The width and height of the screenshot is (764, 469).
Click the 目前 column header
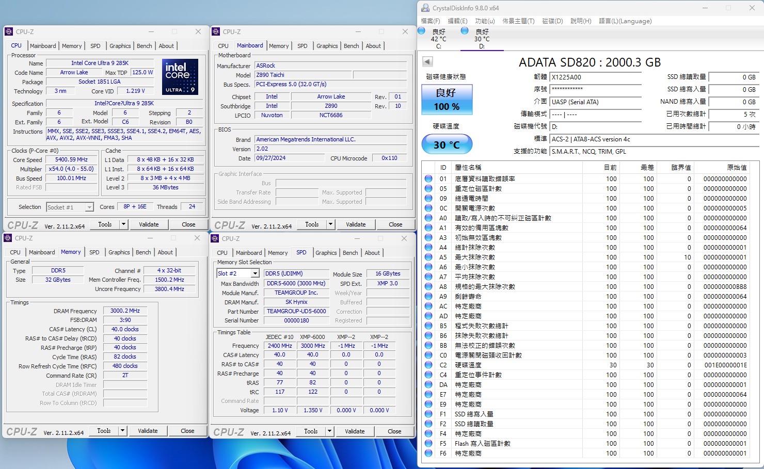click(610, 167)
